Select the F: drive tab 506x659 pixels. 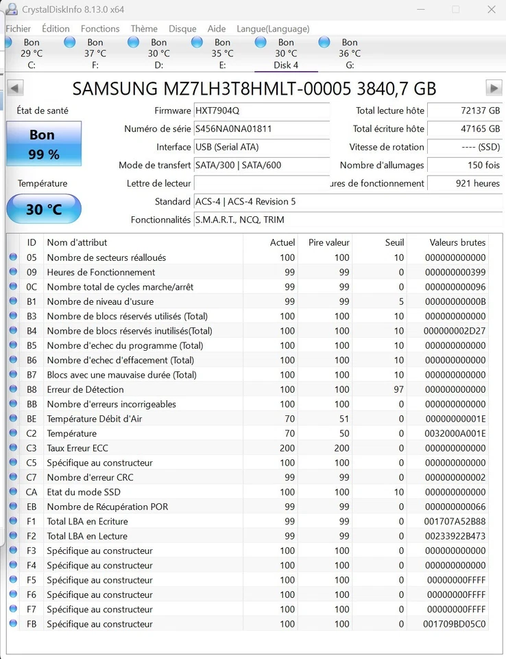tap(95, 54)
